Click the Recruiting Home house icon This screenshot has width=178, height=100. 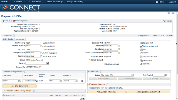(14, 21)
